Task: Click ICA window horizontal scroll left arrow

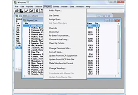Action: click(17, 69)
